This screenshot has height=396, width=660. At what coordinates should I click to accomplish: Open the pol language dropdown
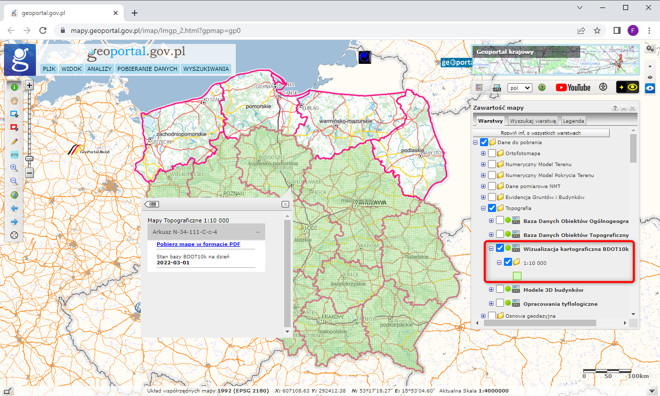(x=519, y=87)
